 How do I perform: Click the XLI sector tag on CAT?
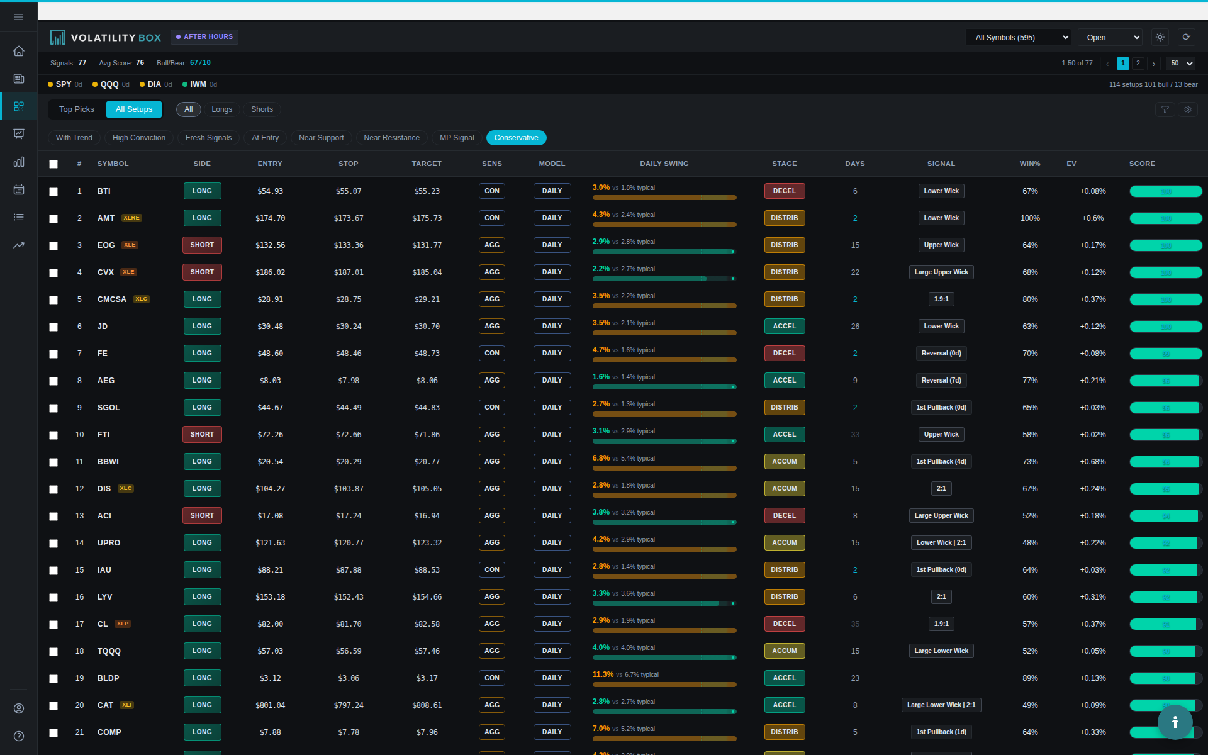pos(126,705)
